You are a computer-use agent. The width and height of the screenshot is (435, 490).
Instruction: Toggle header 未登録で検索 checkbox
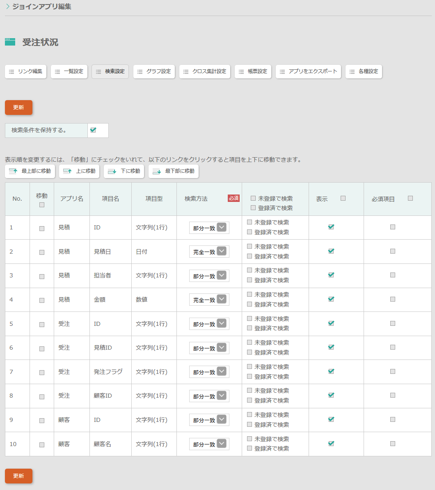(x=253, y=198)
